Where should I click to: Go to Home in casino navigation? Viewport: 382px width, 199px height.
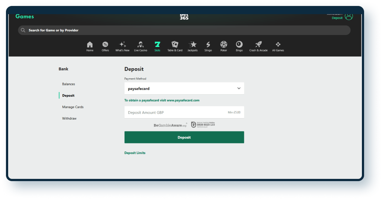90,46
